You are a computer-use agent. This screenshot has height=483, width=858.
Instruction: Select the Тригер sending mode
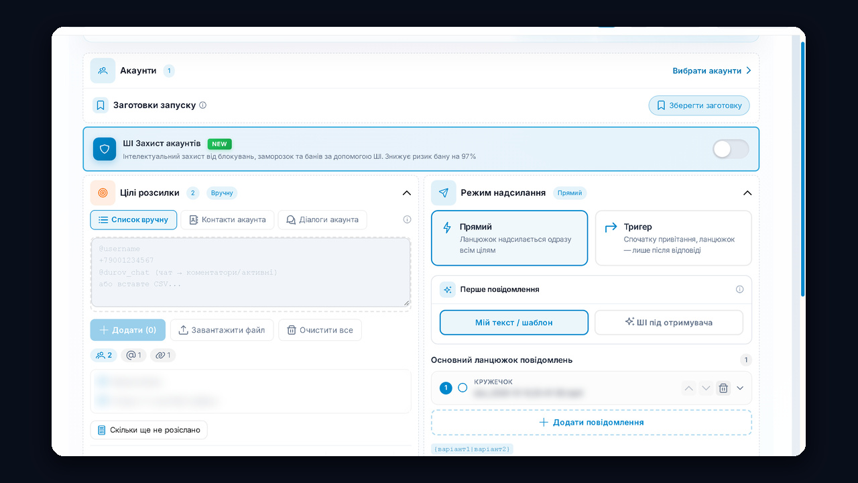pos(674,238)
